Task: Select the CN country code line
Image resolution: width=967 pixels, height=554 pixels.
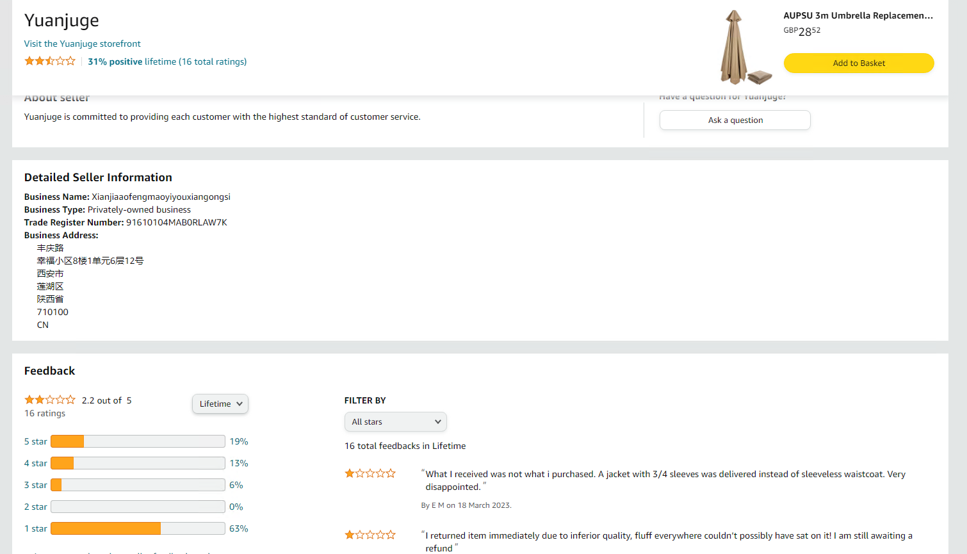Action: (43, 325)
